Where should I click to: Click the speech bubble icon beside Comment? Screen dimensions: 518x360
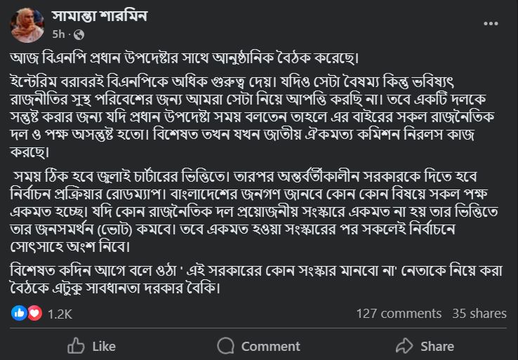coord(225,346)
